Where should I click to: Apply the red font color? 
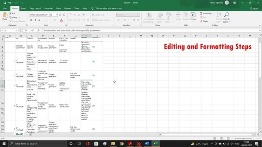point(61,20)
